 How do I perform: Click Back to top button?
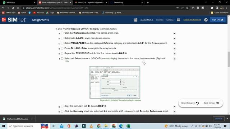[x=211, y=103]
